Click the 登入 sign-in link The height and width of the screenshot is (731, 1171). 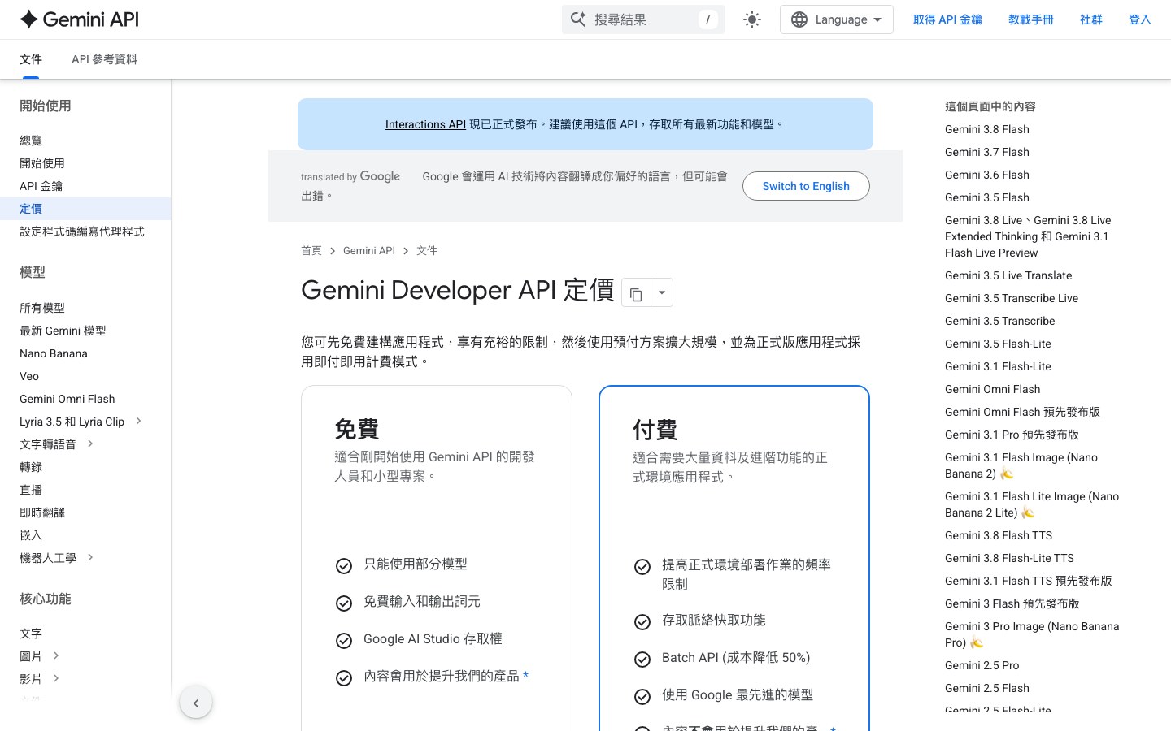pyautogui.click(x=1140, y=19)
